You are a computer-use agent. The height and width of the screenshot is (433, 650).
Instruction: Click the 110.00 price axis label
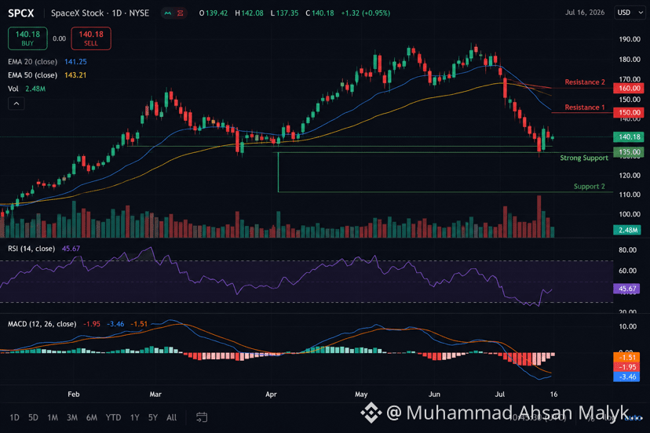click(630, 195)
